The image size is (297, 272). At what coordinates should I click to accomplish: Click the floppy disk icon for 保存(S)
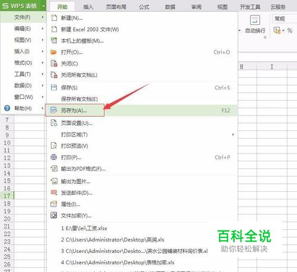[x=54, y=87]
